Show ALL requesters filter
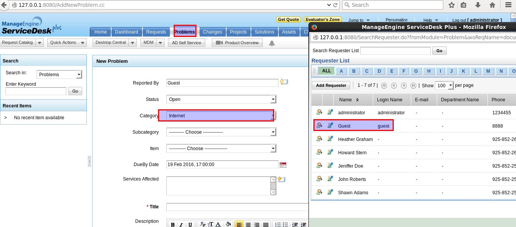Viewport: 516px width, 227px height. [x=326, y=71]
